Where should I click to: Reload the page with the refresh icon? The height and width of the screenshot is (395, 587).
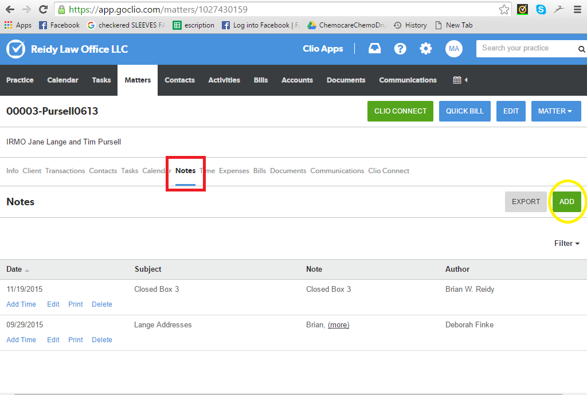pyautogui.click(x=43, y=9)
